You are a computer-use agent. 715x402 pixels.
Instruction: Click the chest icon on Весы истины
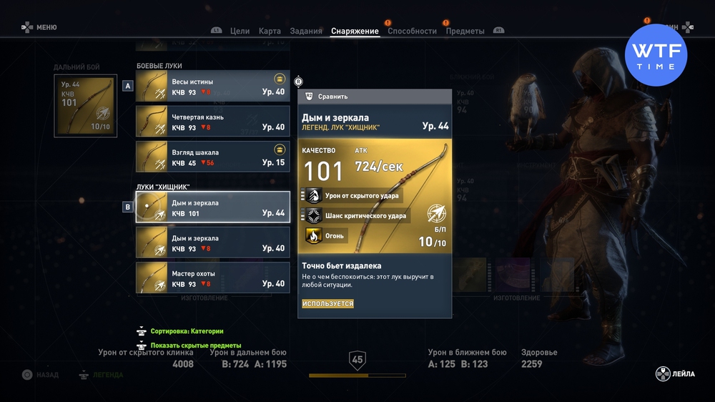(x=280, y=79)
